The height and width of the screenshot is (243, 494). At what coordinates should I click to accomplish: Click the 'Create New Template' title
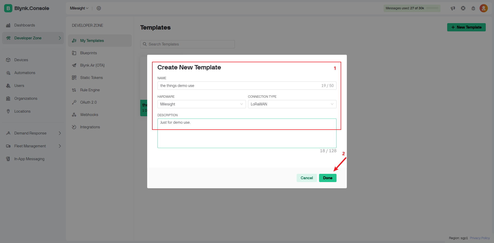(189, 67)
